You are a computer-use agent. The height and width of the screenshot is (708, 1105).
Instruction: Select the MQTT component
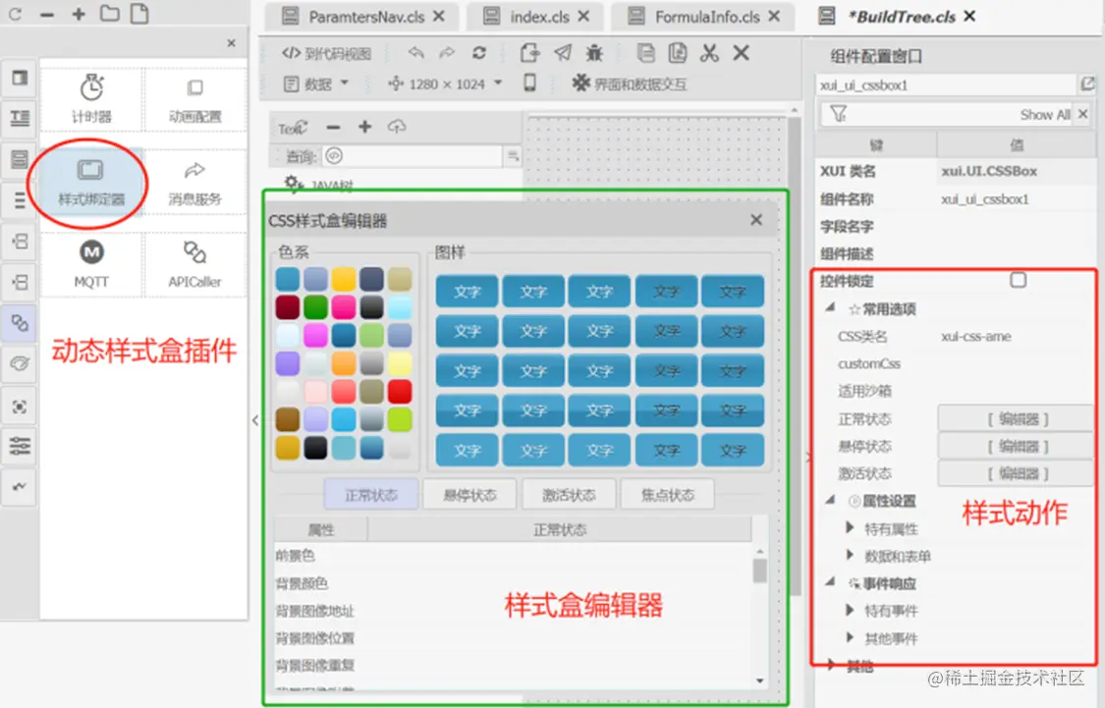91,264
